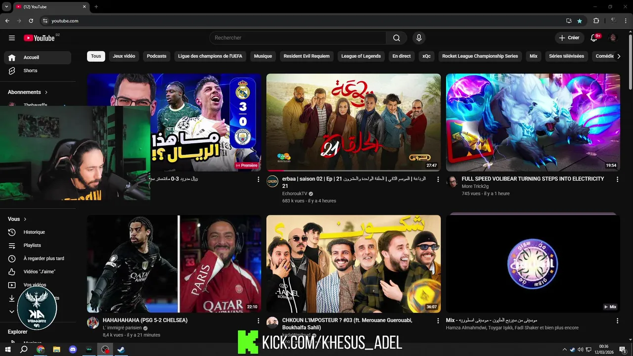Viewport: 633px width, 356px height.
Task: Open the Windows Start menu
Action: (8, 350)
